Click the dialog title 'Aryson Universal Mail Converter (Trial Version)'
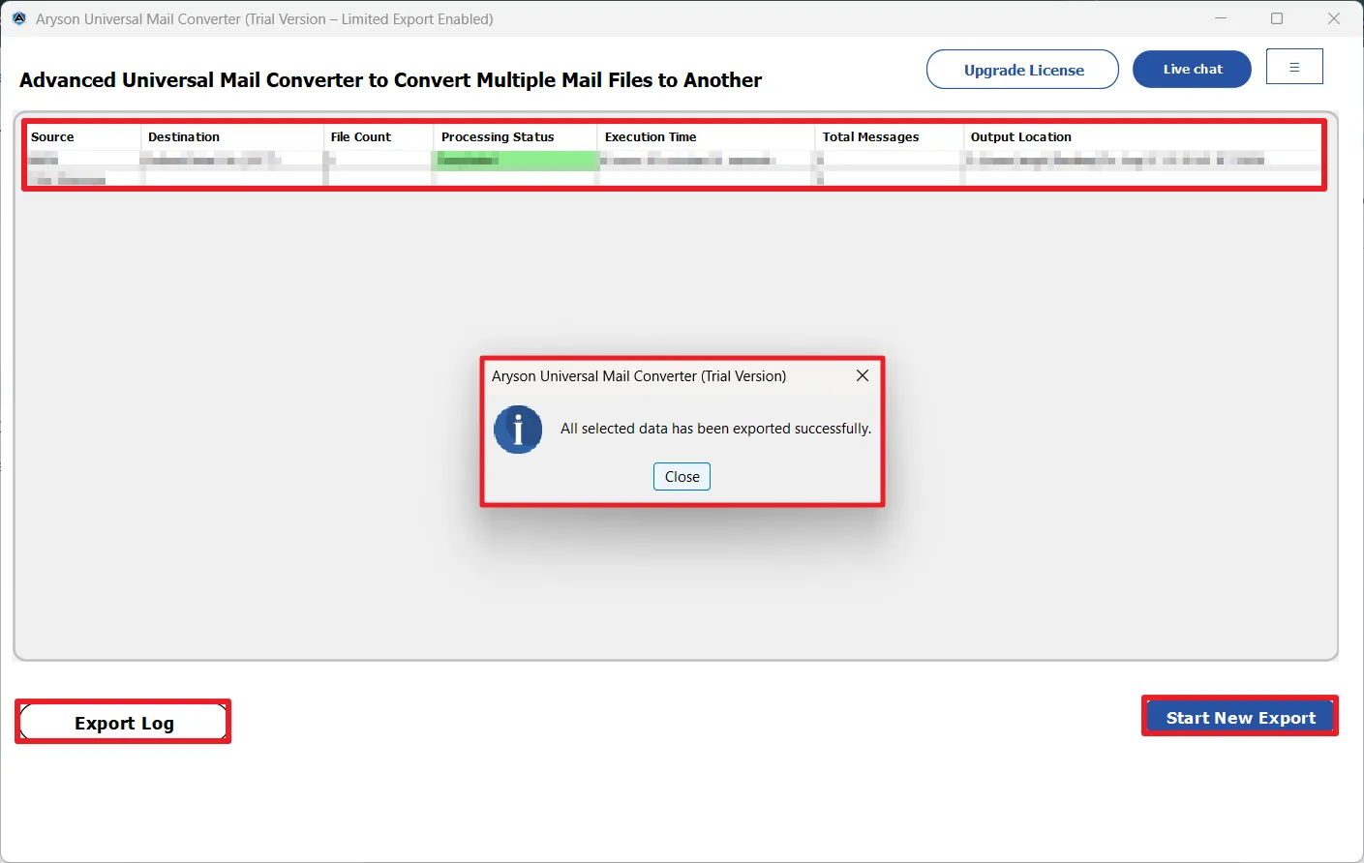 pyautogui.click(x=639, y=376)
